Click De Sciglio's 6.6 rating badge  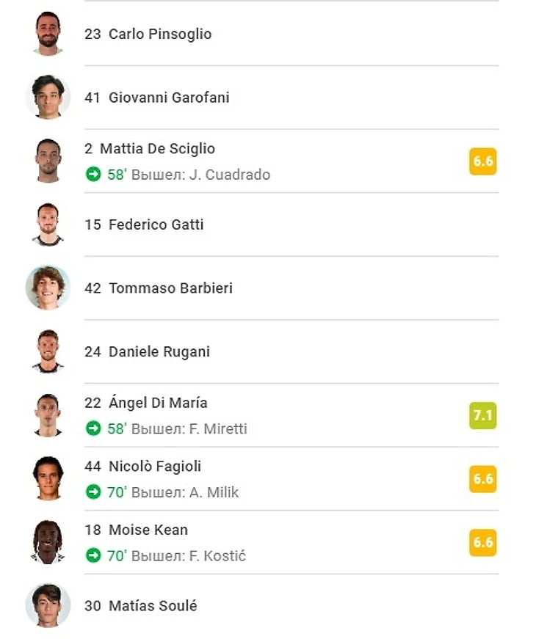483,161
